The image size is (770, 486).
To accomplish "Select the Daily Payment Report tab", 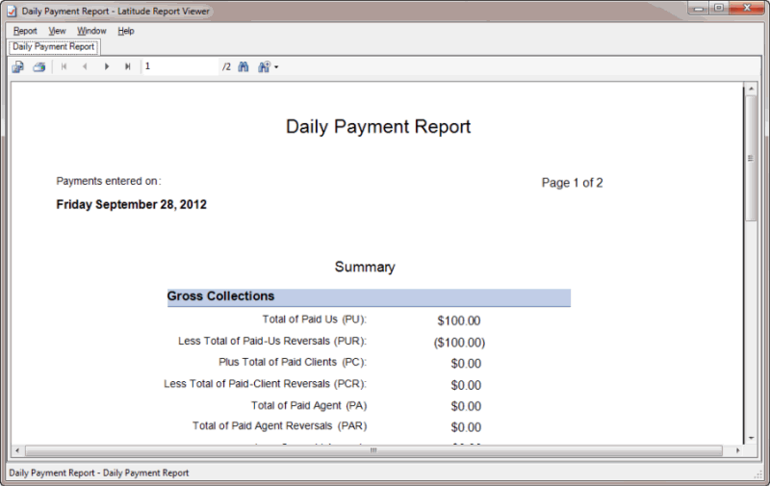I will point(54,46).
